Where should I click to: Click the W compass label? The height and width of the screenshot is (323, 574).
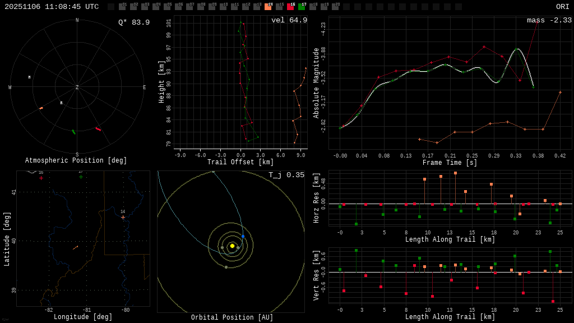point(10,87)
